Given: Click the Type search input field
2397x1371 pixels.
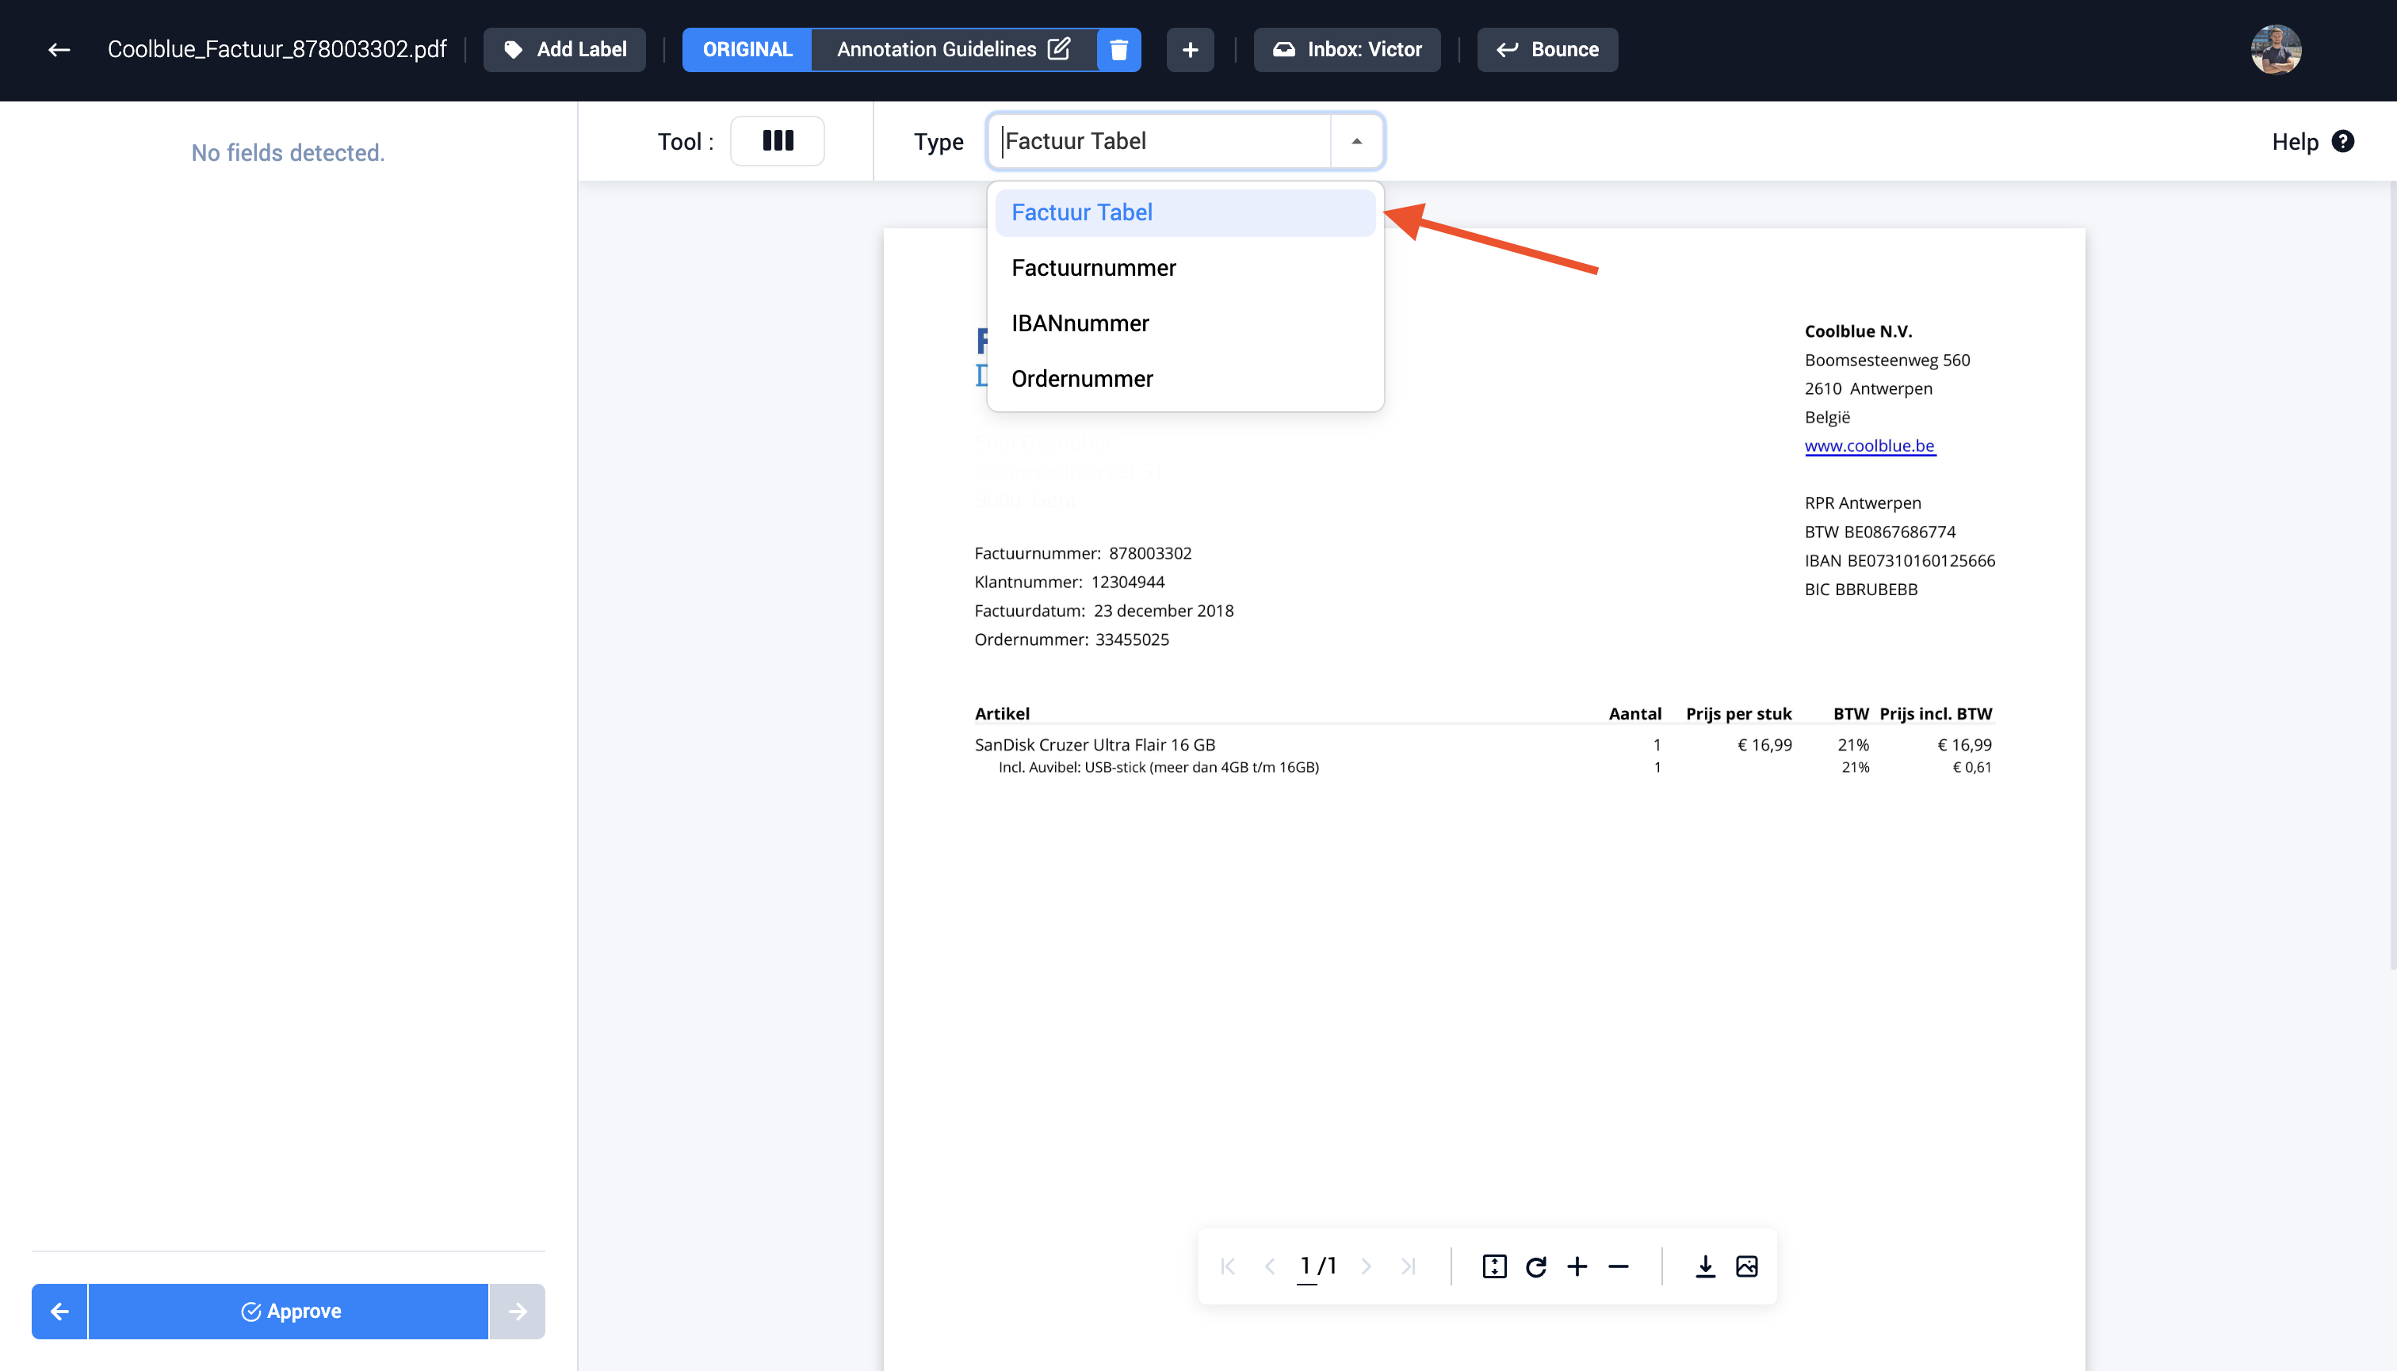Looking at the screenshot, I should tap(1160, 141).
